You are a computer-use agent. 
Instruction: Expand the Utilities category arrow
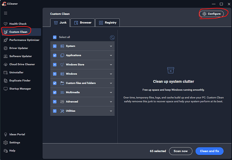pyautogui.click(x=111, y=111)
